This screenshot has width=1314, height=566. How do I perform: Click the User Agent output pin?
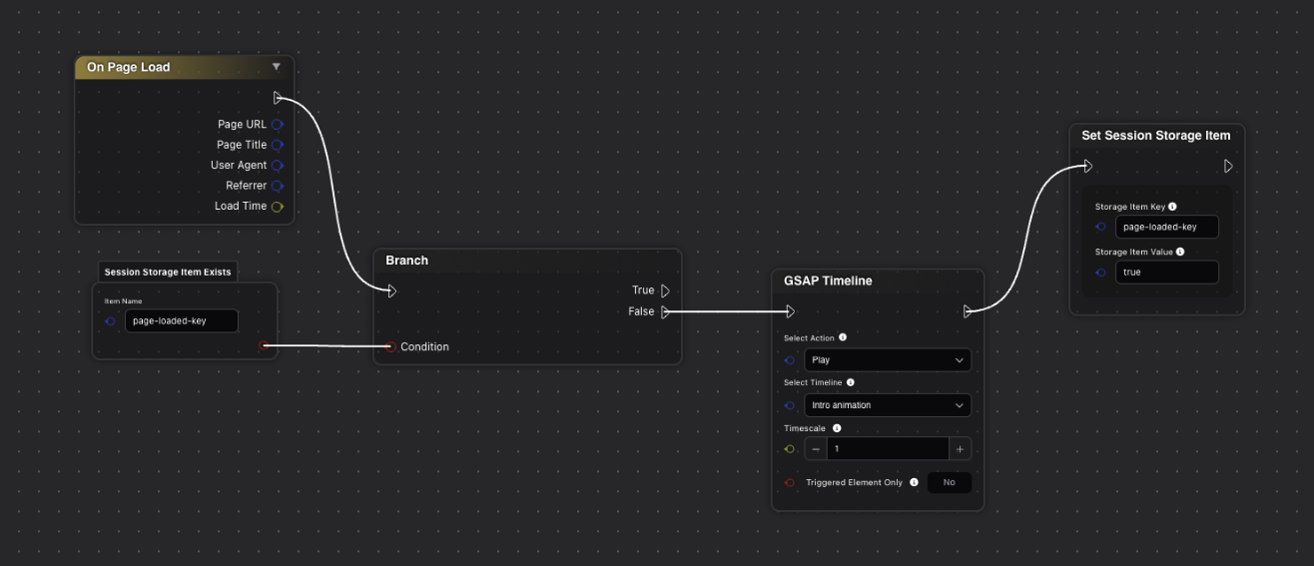pos(277,166)
